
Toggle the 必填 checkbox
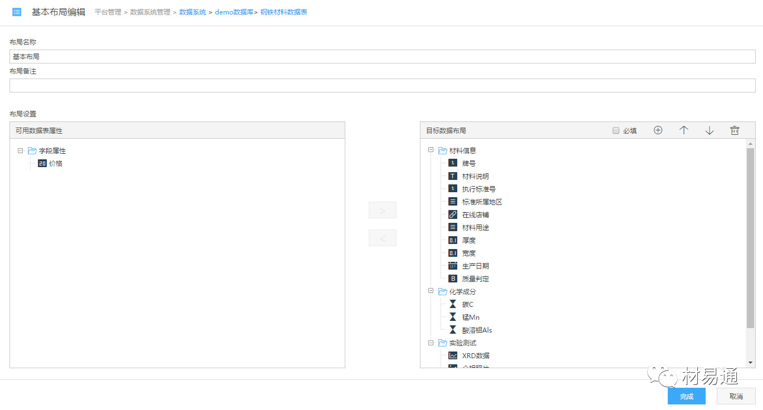point(616,130)
